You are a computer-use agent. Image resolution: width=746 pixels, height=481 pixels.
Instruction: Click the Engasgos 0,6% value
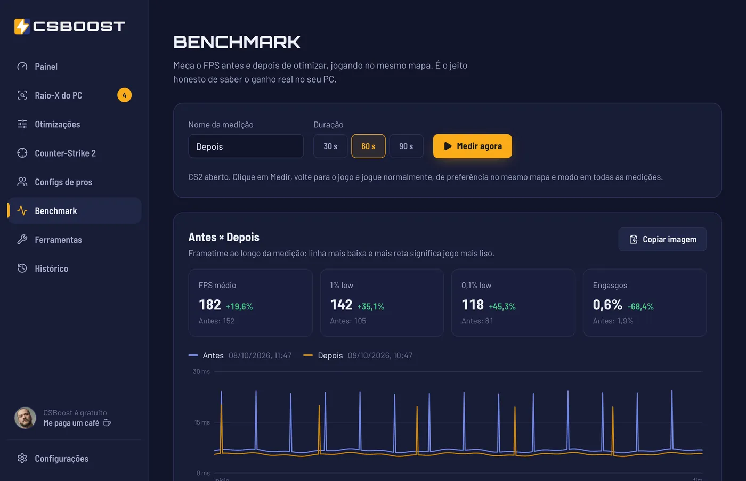click(x=607, y=305)
